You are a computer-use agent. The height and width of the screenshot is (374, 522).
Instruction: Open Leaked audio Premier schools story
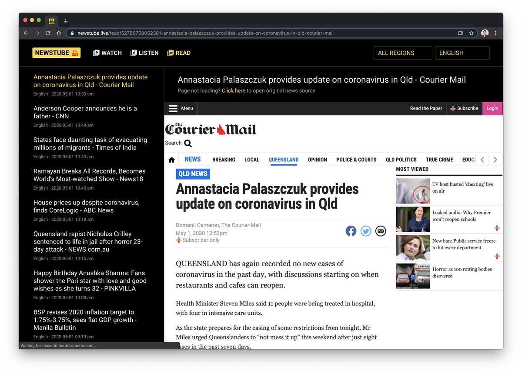click(462, 216)
